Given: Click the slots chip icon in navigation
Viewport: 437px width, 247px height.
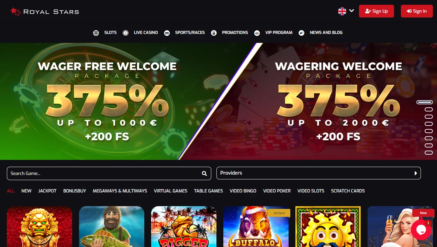Looking at the screenshot, I should pyautogui.click(x=96, y=33).
